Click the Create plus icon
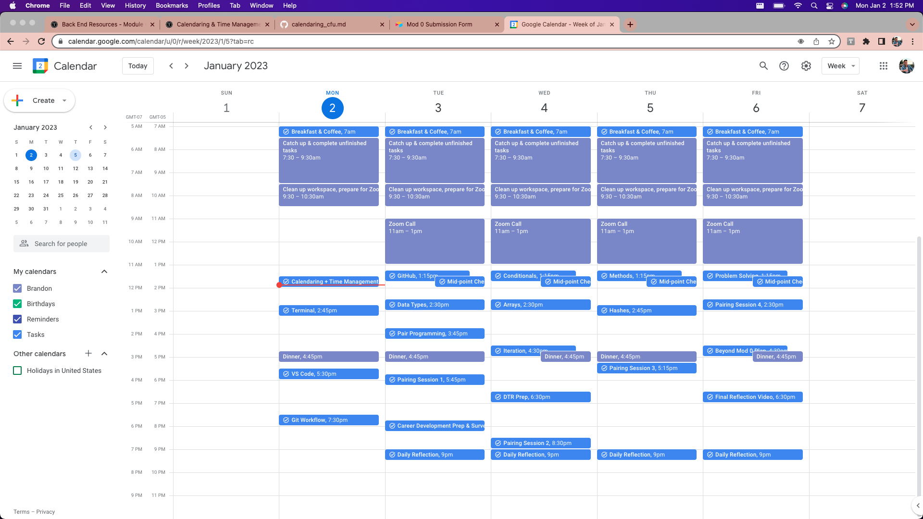Image resolution: width=923 pixels, height=519 pixels. [18, 100]
